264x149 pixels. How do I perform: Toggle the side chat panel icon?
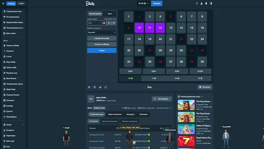click(x=211, y=3)
